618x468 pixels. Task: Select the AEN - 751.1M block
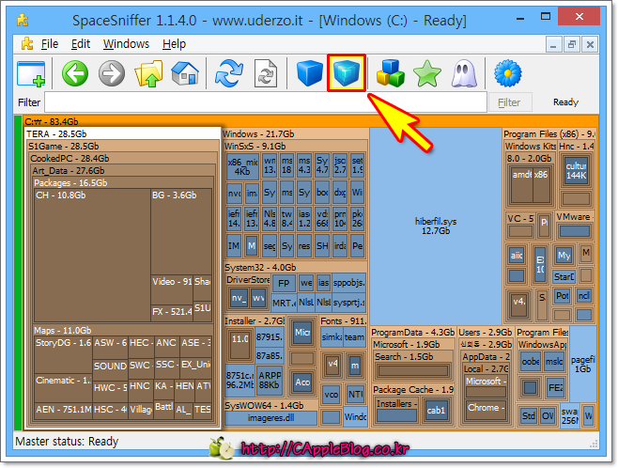click(63, 411)
